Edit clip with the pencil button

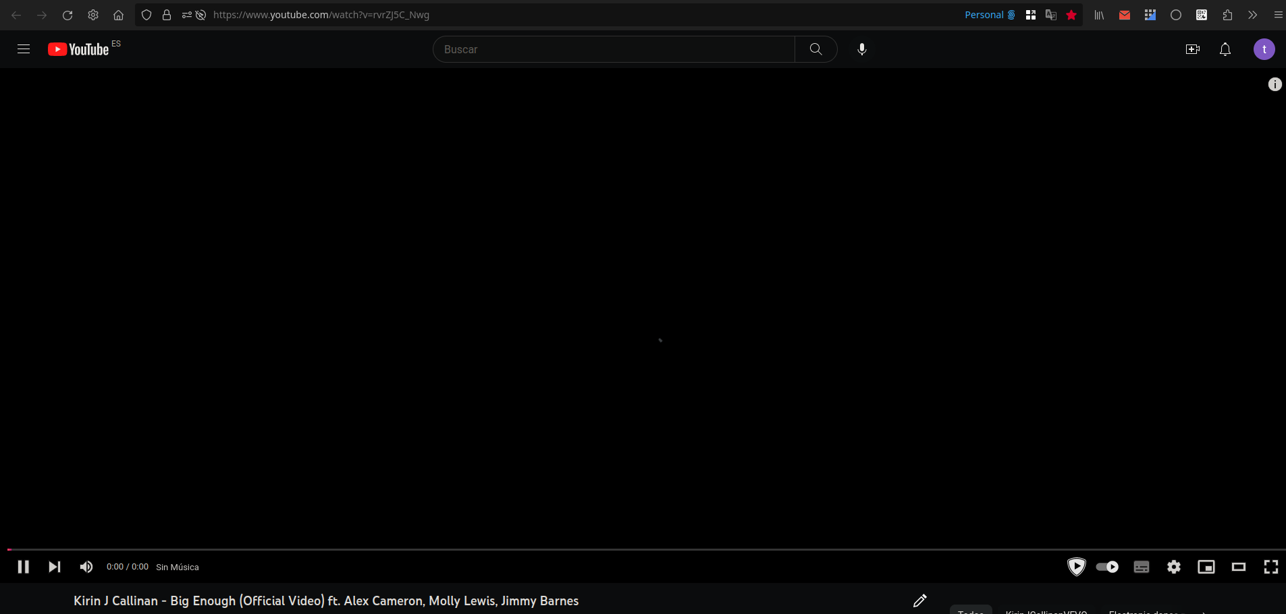[919, 601]
